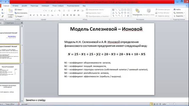Open Показ слайдов ribbon tab

click(x=58, y=6)
